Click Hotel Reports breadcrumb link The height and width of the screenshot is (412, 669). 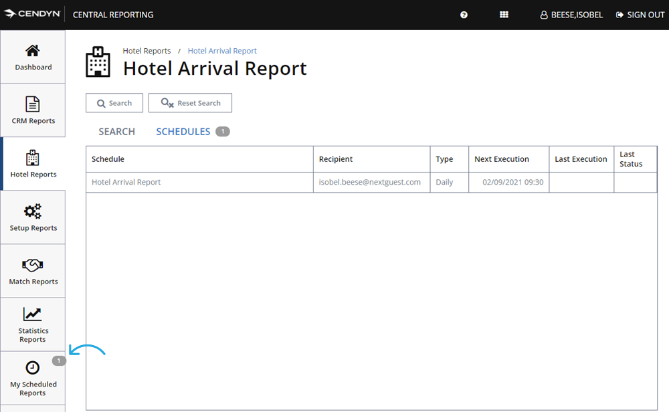pyautogui.click(x=147, y=51)
